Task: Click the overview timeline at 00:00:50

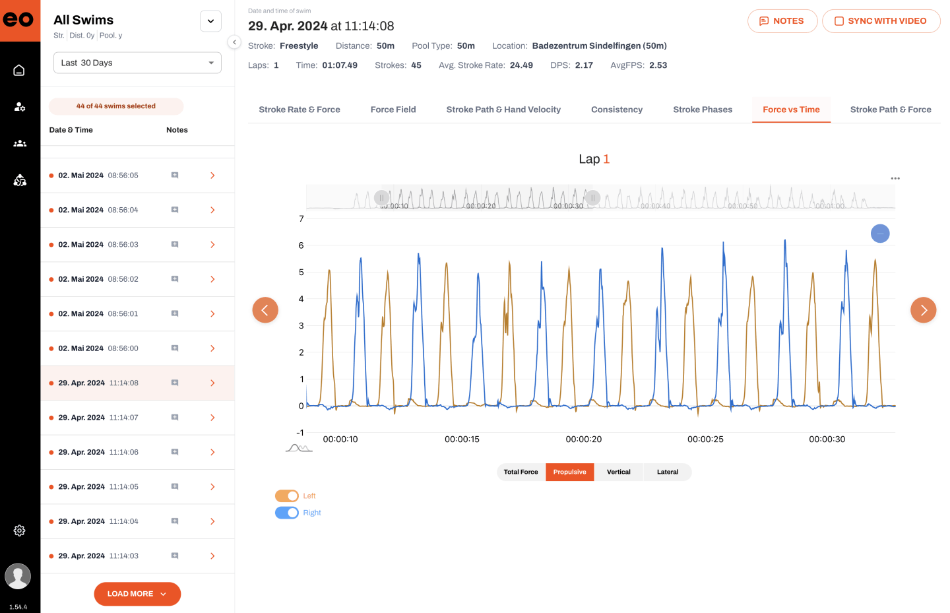Action: (742, 206)
